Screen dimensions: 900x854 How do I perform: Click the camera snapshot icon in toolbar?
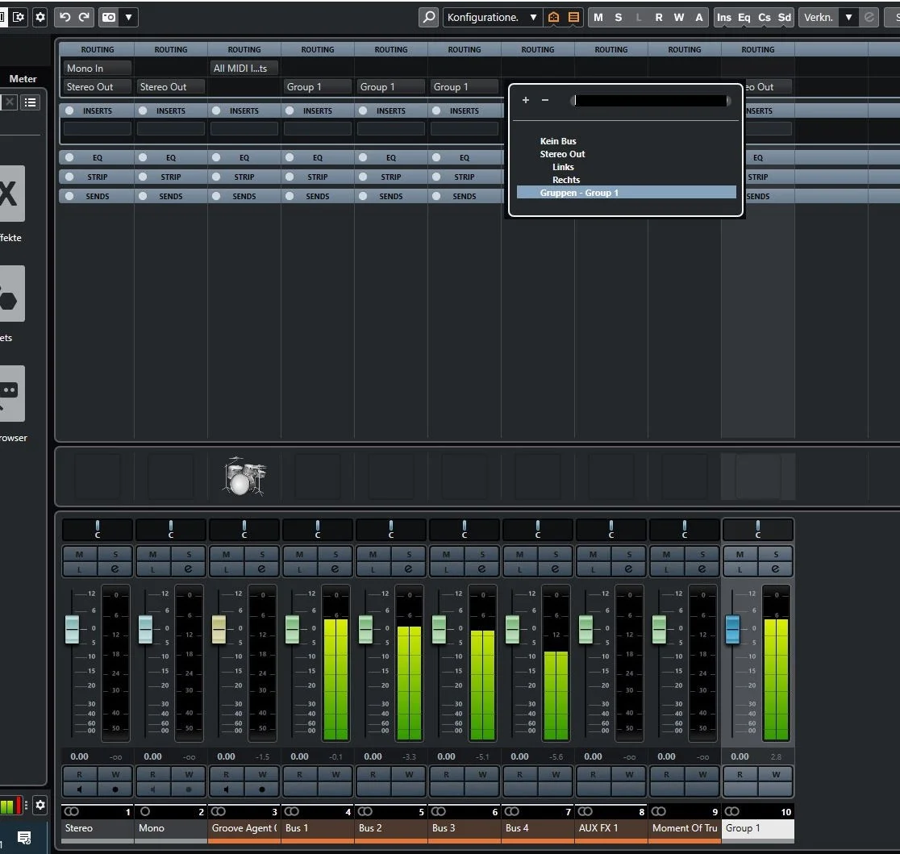(109, 17)
